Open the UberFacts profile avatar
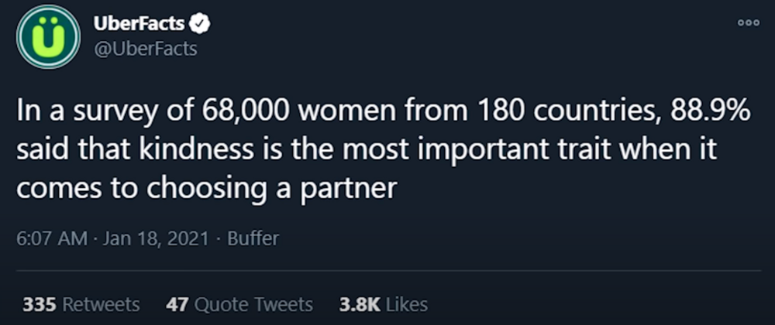 click(x=48, y=36)
